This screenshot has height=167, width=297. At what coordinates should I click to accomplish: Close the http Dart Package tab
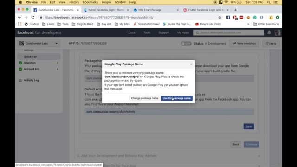pyautogui.click(x=178, y=10)
